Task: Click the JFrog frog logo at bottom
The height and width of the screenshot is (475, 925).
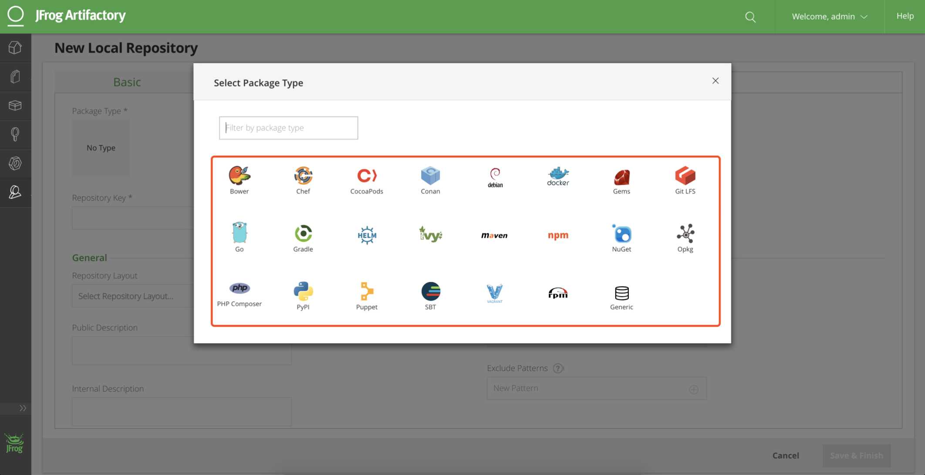Action: tap(14, 444)
